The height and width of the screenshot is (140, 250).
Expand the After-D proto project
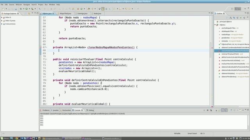point(2,21)
